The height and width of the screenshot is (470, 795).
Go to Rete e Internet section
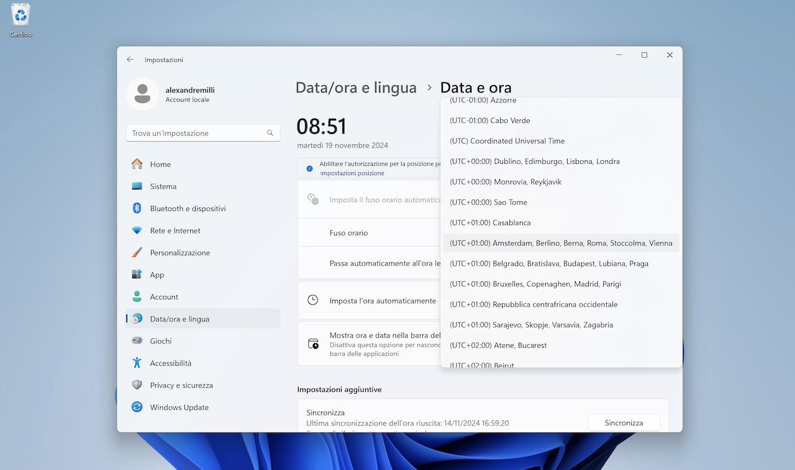(203, 230)
